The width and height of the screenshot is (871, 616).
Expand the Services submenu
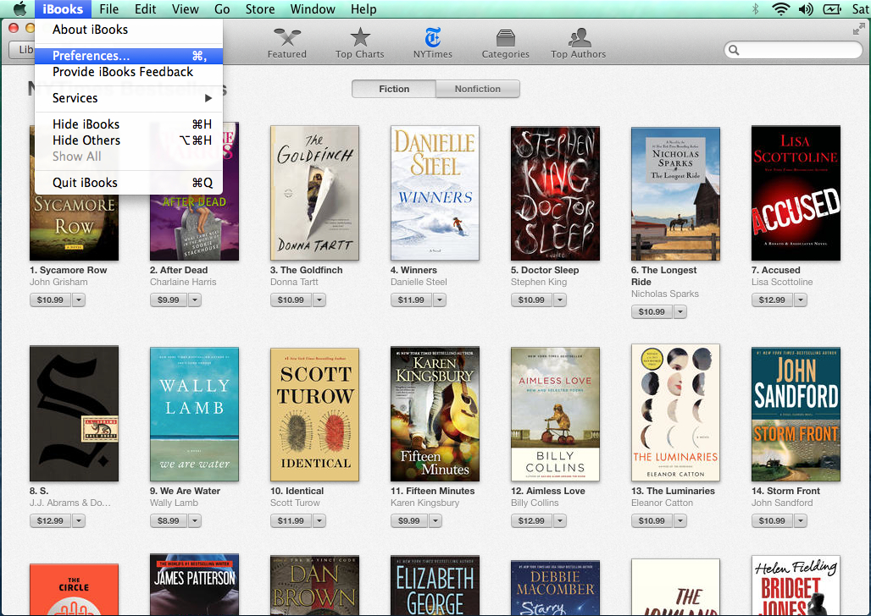pyautogui.click(x=129, y=98)
